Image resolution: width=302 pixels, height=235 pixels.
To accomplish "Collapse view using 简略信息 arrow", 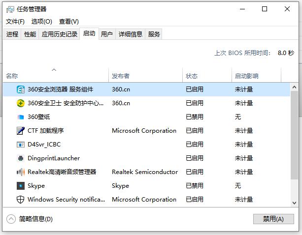I will click(11, 219).
